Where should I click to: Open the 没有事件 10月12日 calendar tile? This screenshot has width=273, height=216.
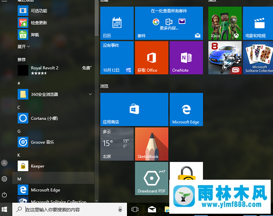[x=117, y=58]
